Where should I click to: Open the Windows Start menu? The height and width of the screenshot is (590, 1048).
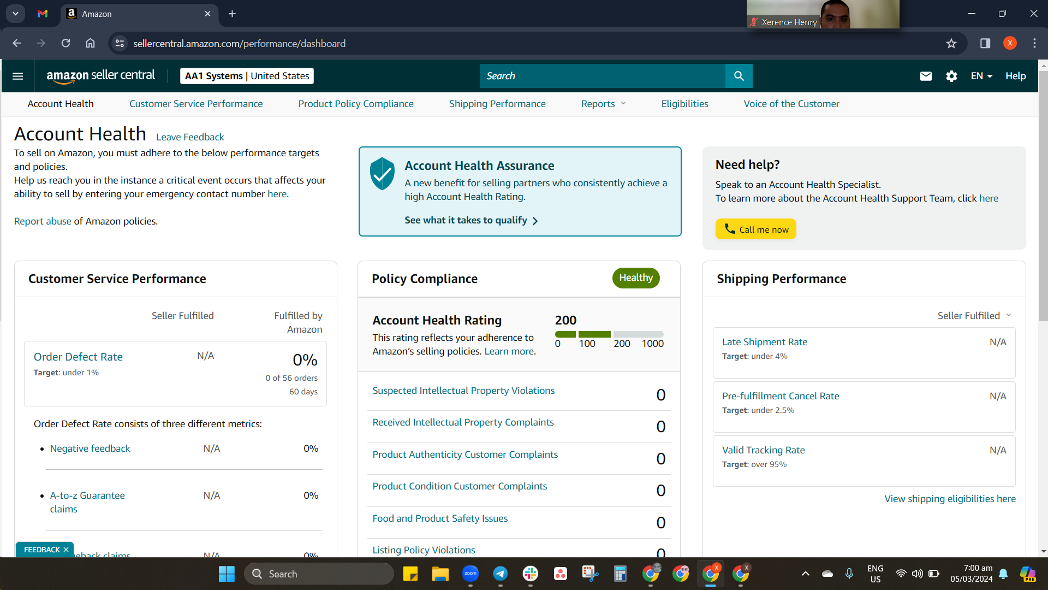tap(227, 574)
